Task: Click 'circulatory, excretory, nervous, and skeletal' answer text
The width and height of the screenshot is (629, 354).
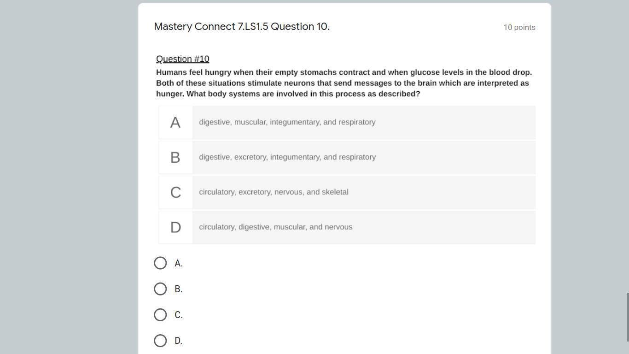Action: [274, 192]
